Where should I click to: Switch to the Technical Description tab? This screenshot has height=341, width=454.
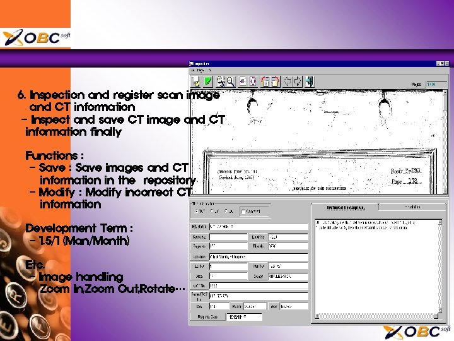point(345,208)
